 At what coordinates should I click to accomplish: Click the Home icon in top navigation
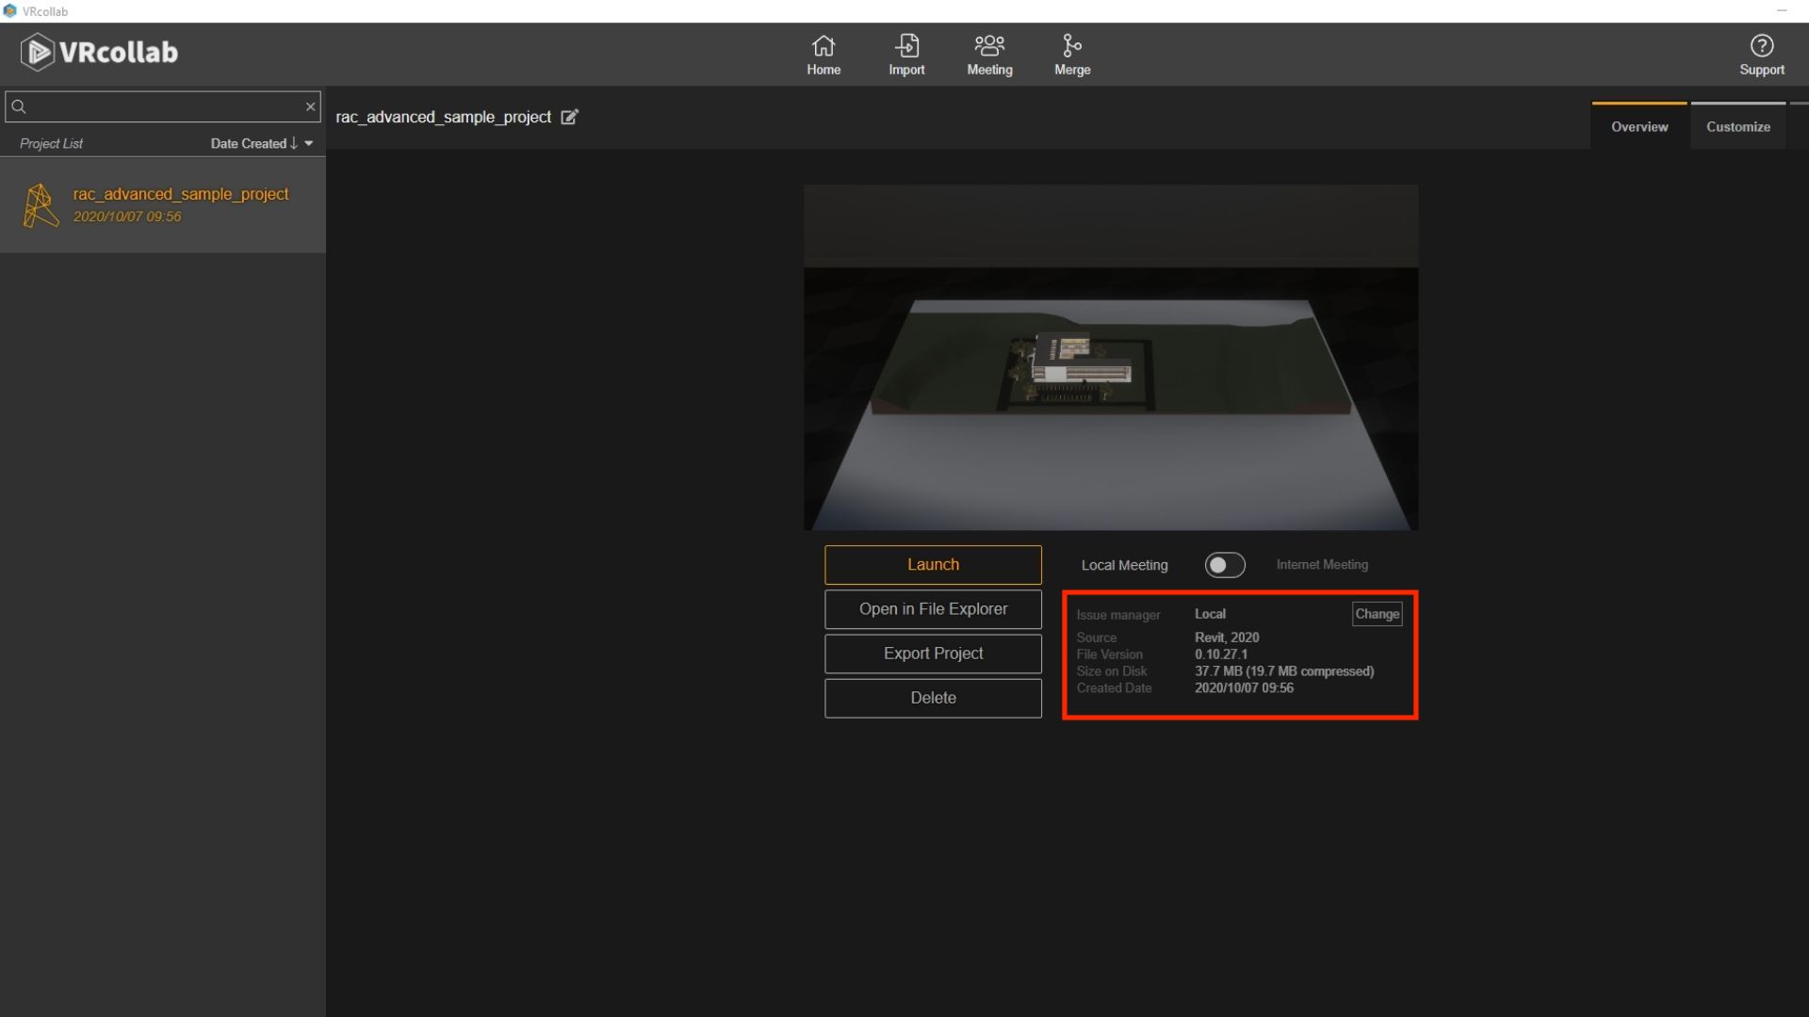coord(823,55)
